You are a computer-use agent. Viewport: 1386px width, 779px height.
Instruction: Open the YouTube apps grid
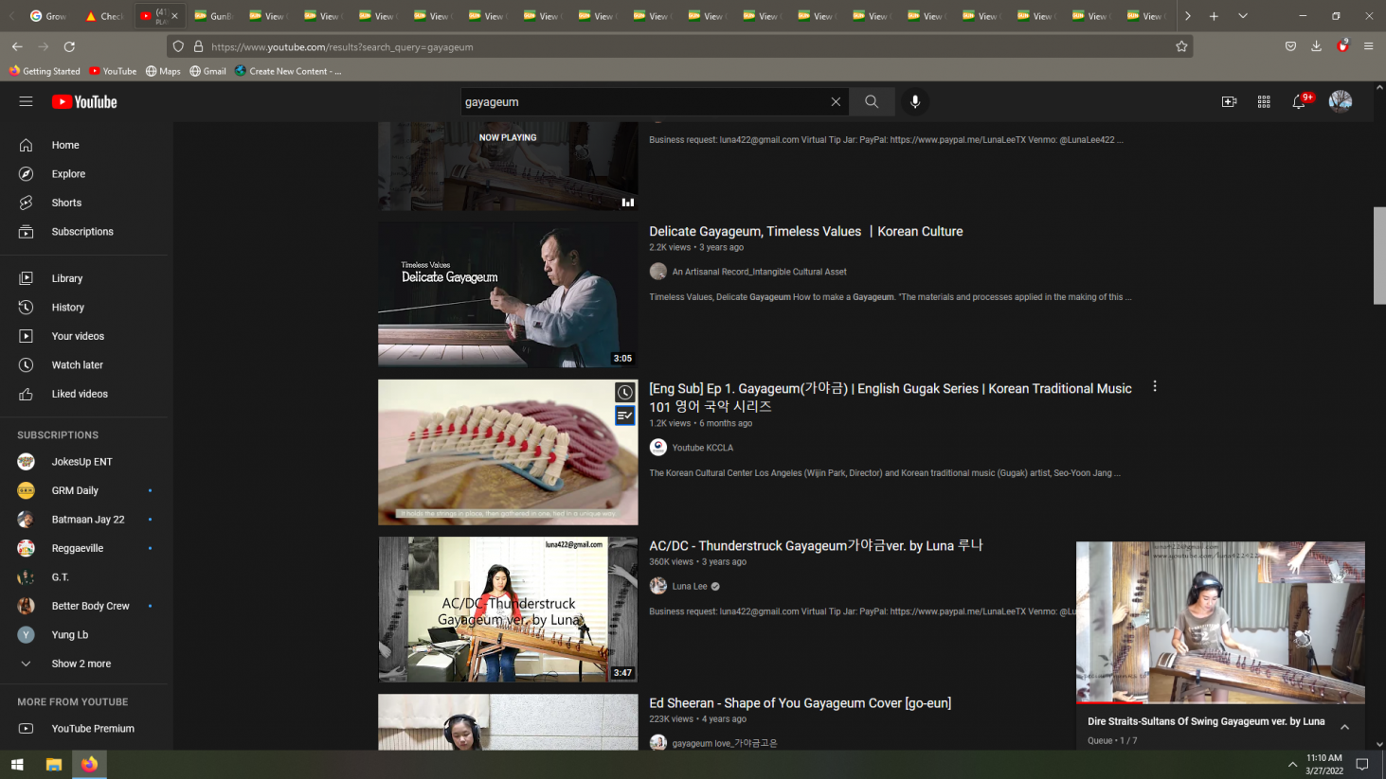pyautogui.click(x=1264, y=102)
